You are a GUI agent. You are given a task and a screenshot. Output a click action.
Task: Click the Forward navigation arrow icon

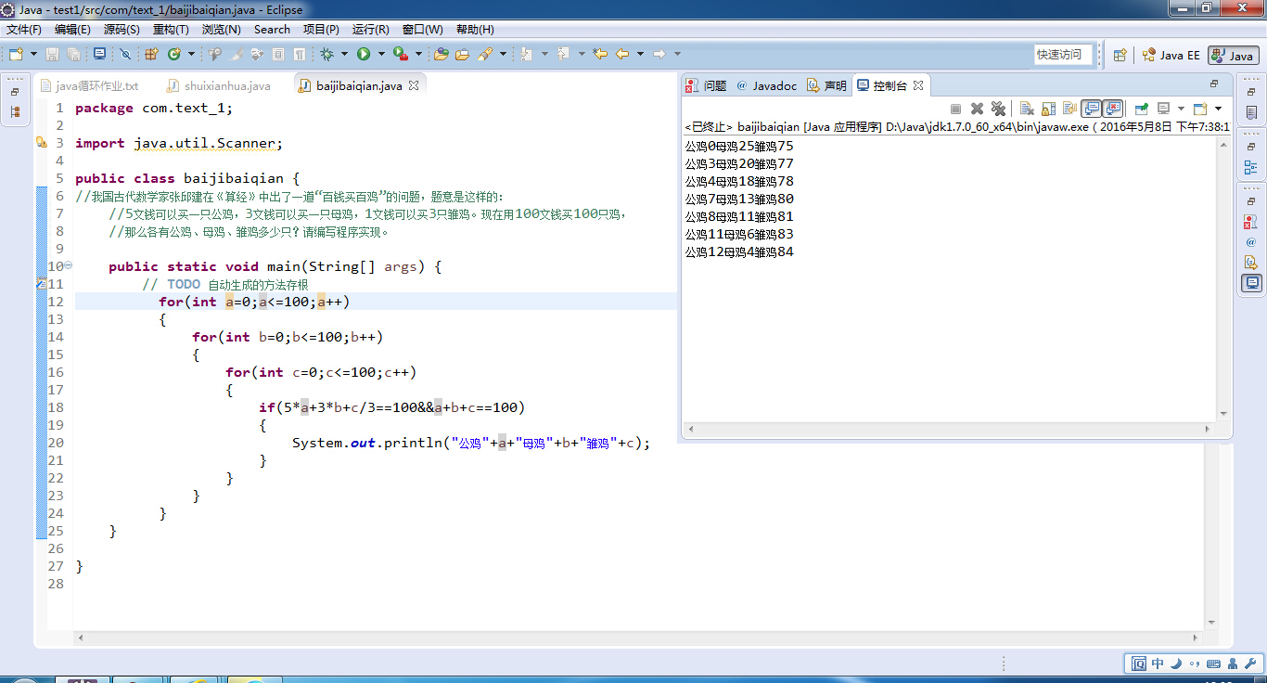(x=659, y=54)
